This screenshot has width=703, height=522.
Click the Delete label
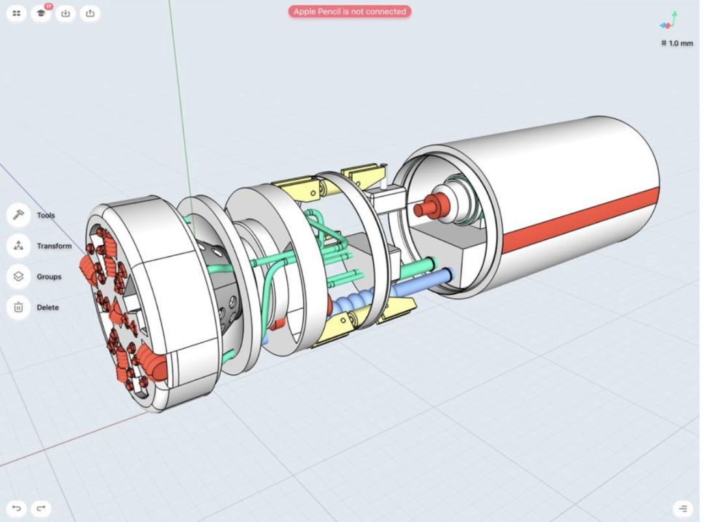(x=48, y=307)
